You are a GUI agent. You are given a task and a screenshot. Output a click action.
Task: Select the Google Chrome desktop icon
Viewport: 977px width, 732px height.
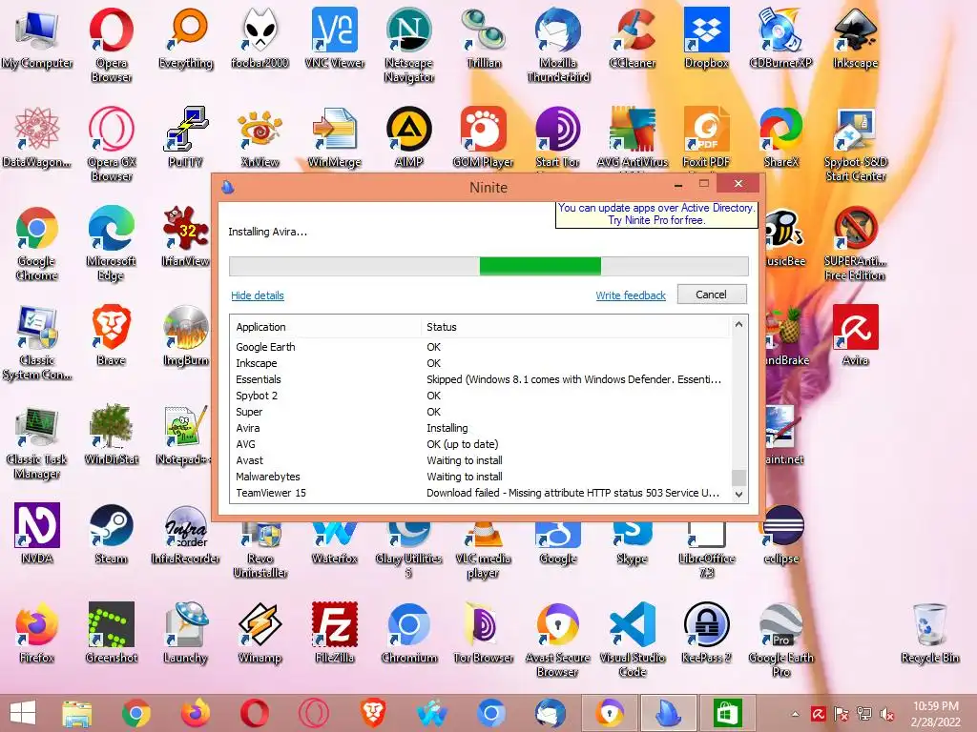37,243
